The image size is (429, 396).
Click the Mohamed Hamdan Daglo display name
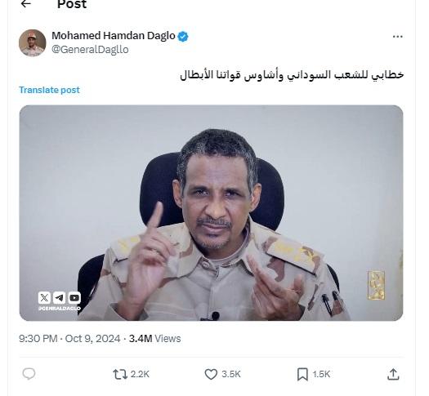coord(114,36)
